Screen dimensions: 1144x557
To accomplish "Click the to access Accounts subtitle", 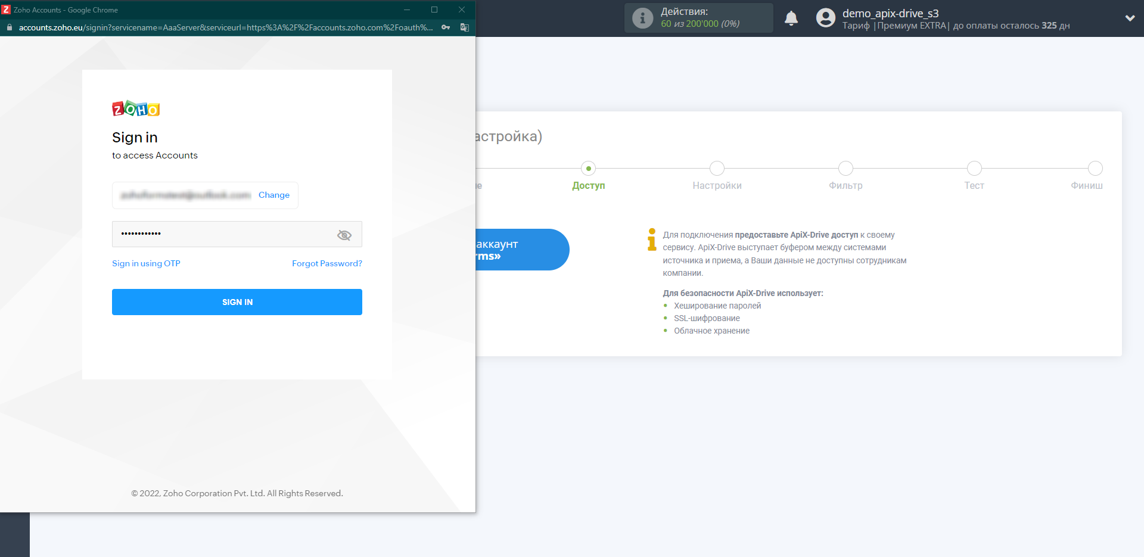I will (155, 155).
